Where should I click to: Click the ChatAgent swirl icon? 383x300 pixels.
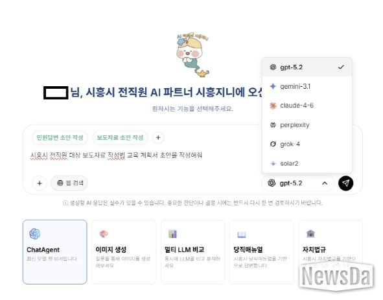coord(35,234)
